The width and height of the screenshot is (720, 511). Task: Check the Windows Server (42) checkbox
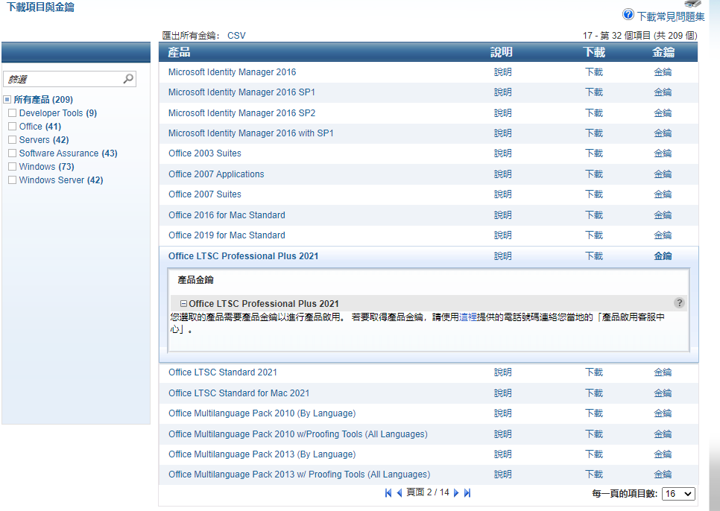pos(13,180)
